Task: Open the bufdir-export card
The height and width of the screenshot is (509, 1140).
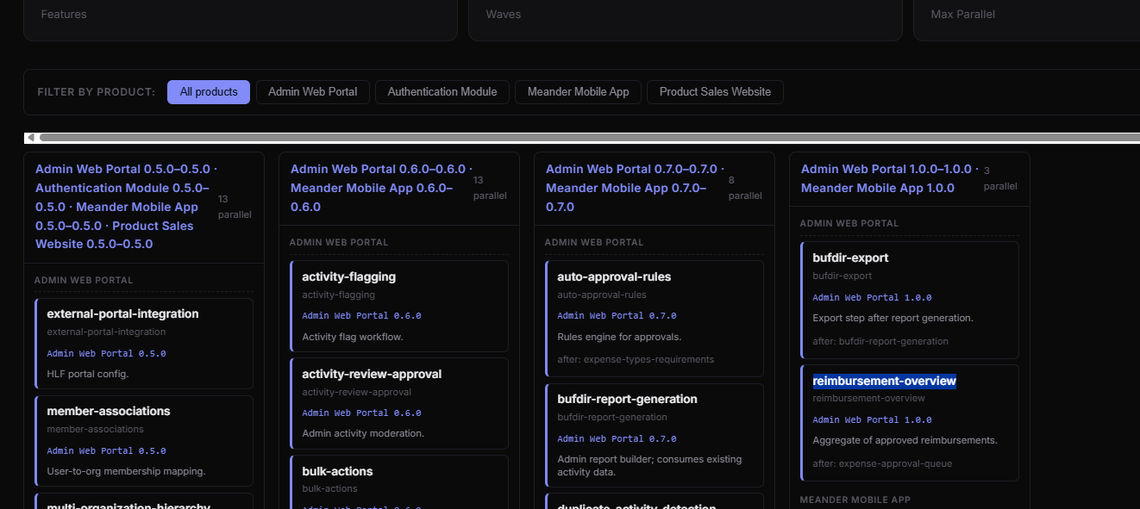Action: tap(910, 300)
